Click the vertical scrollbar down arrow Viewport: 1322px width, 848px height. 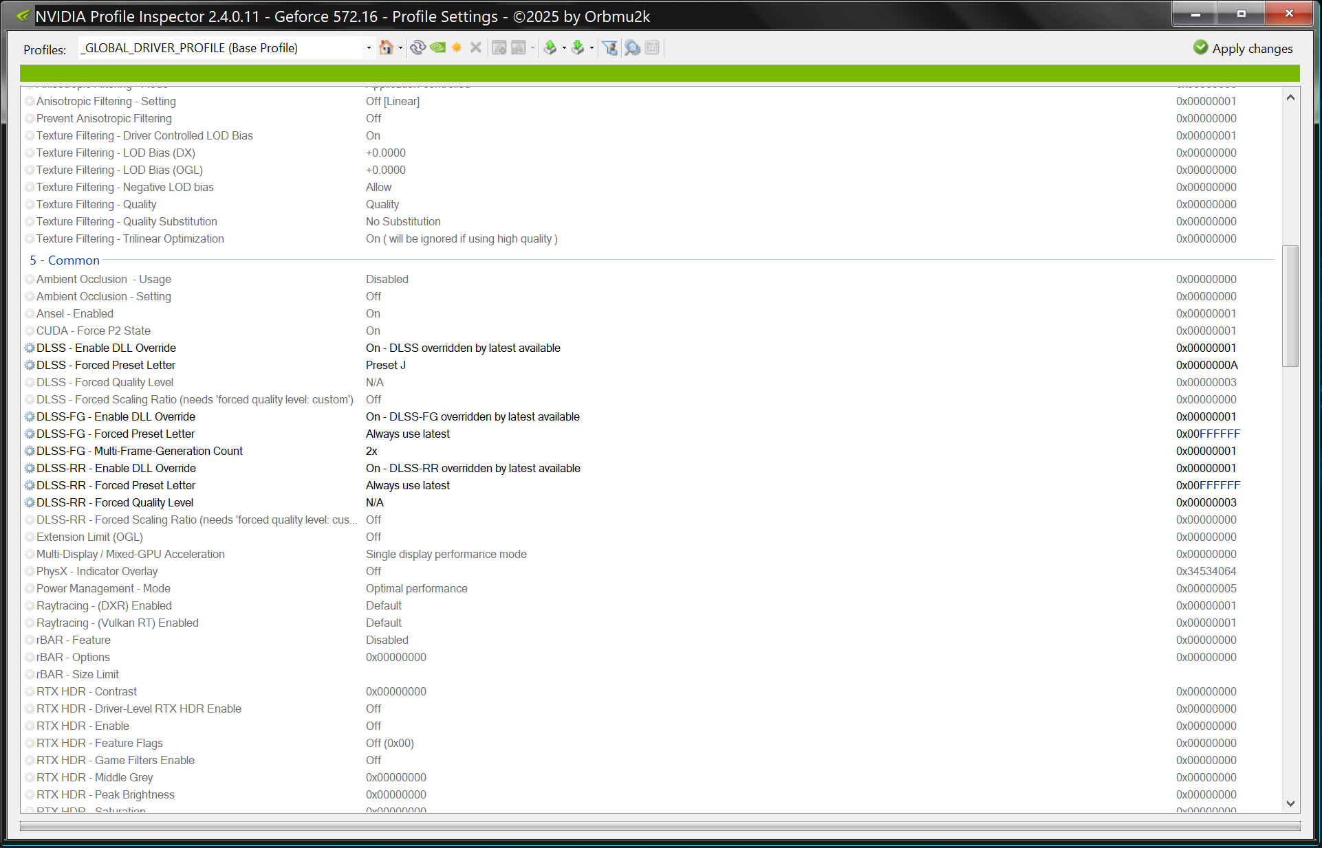pos(1290,803)
